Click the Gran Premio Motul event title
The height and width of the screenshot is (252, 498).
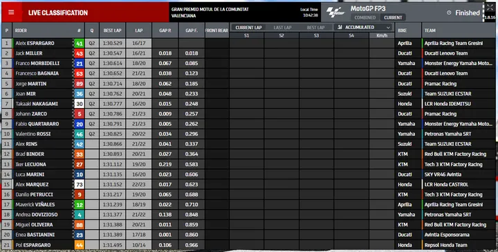pos(210,12)
